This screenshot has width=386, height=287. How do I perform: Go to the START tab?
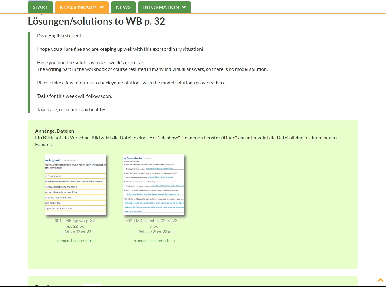tap(40, 7)
